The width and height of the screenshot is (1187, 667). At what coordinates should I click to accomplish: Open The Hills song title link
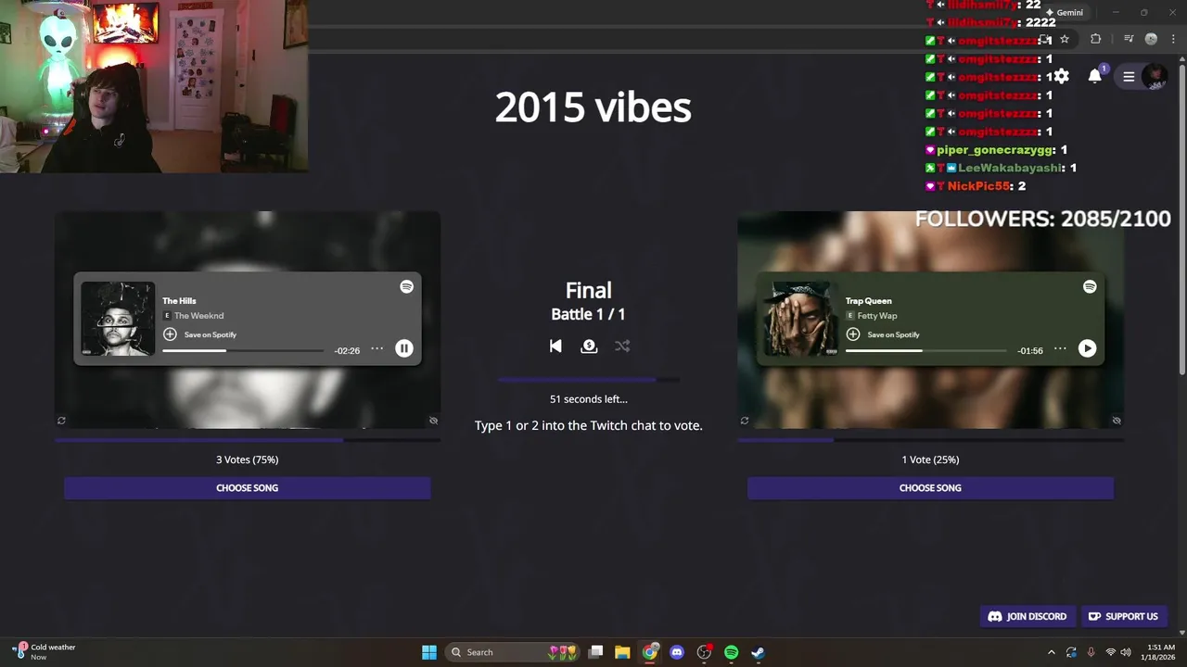(x=179, y=301)
